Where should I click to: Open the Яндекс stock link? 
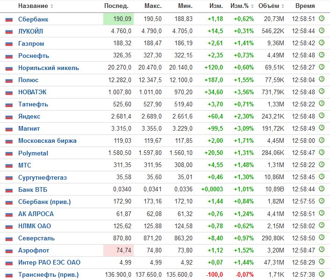(29, 116)
